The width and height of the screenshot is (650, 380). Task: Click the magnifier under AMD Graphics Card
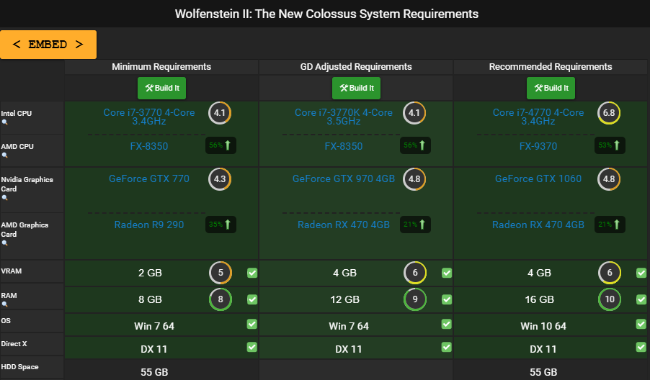click(x=4, y=243)
